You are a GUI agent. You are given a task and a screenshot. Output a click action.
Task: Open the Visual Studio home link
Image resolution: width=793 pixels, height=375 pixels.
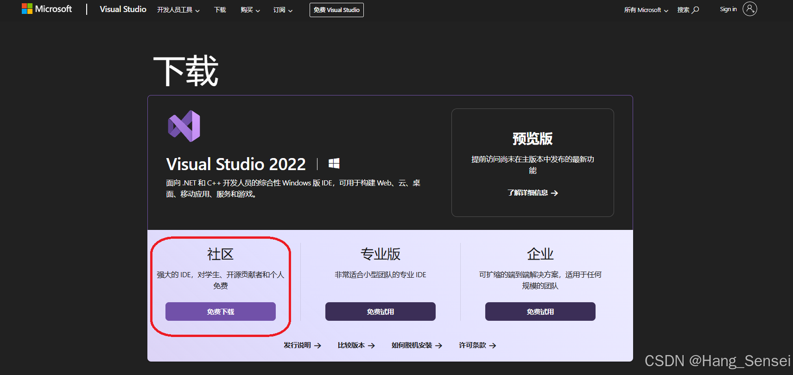pos(123,9)
